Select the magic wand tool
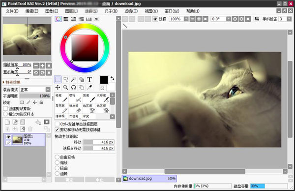The height and width of the screenshot is (191, 295). pyautogui.click(x=73, y=79)
